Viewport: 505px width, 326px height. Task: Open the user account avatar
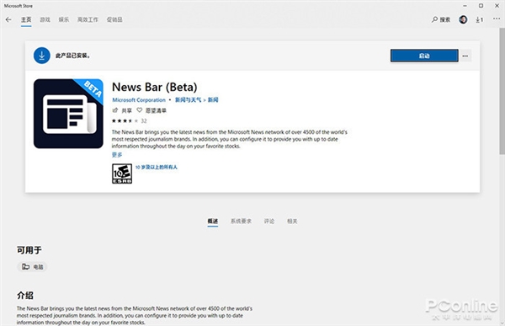[x=463, y=19]
